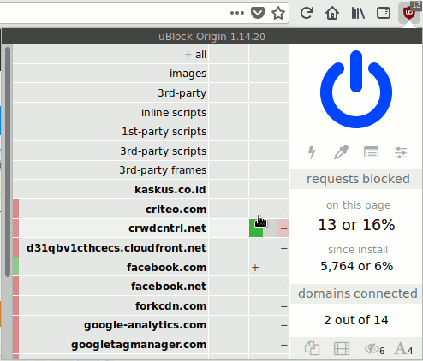Open page actions three-dot menu
423x361 pixels.
click(237, 13)
